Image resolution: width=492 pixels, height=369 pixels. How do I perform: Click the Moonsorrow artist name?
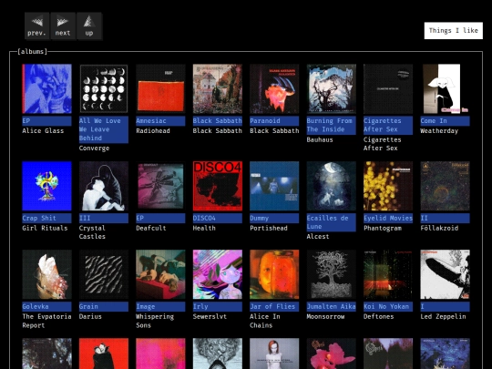[325, 316]
